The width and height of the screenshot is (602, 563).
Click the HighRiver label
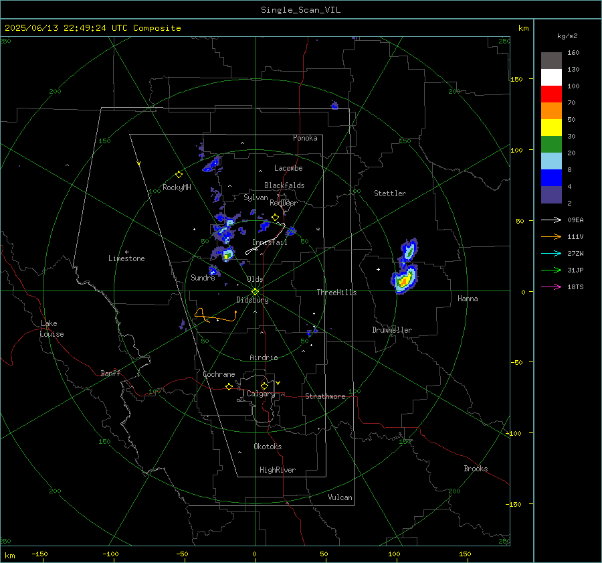278,471
